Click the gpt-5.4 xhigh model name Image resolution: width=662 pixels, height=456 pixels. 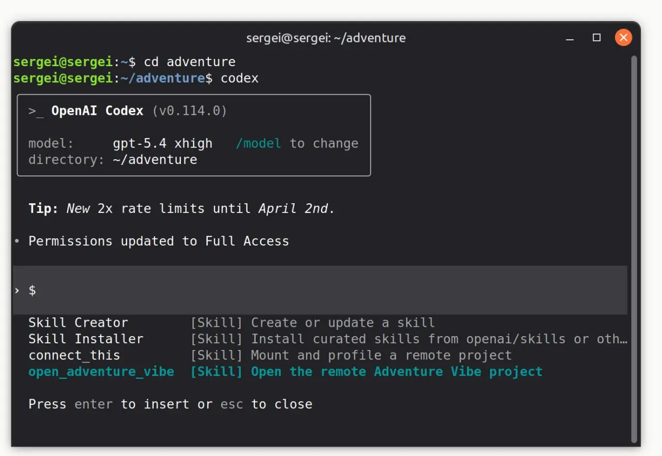162,144
